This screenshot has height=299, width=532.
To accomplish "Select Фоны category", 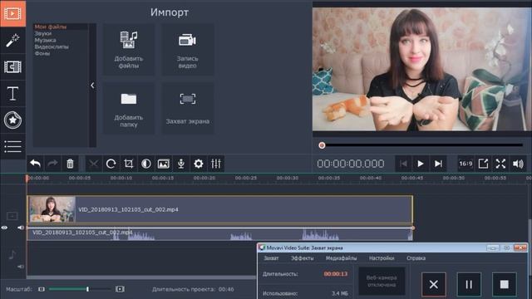I will 42,53.
